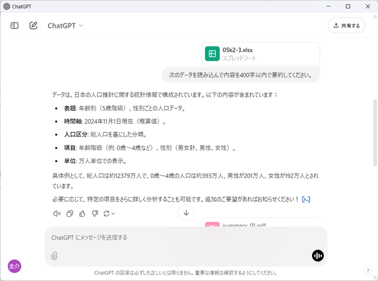378x281 pixels.
Task: Maximize the ChatGPT window
Action: point(348,6)
